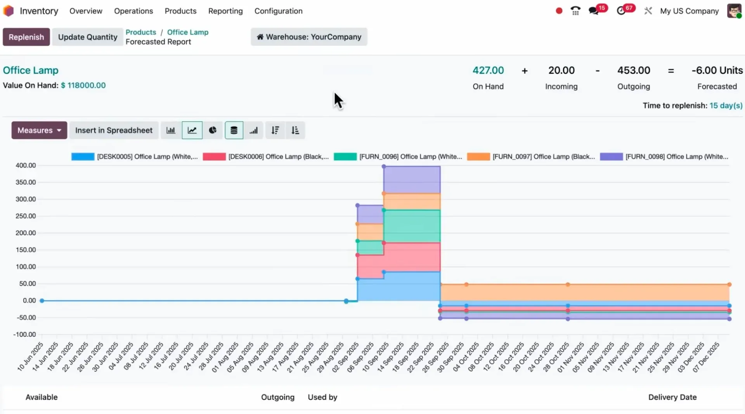Toggle the purple FURN_0098 legend swatch
Screen dimensions: 745x414
611,157
